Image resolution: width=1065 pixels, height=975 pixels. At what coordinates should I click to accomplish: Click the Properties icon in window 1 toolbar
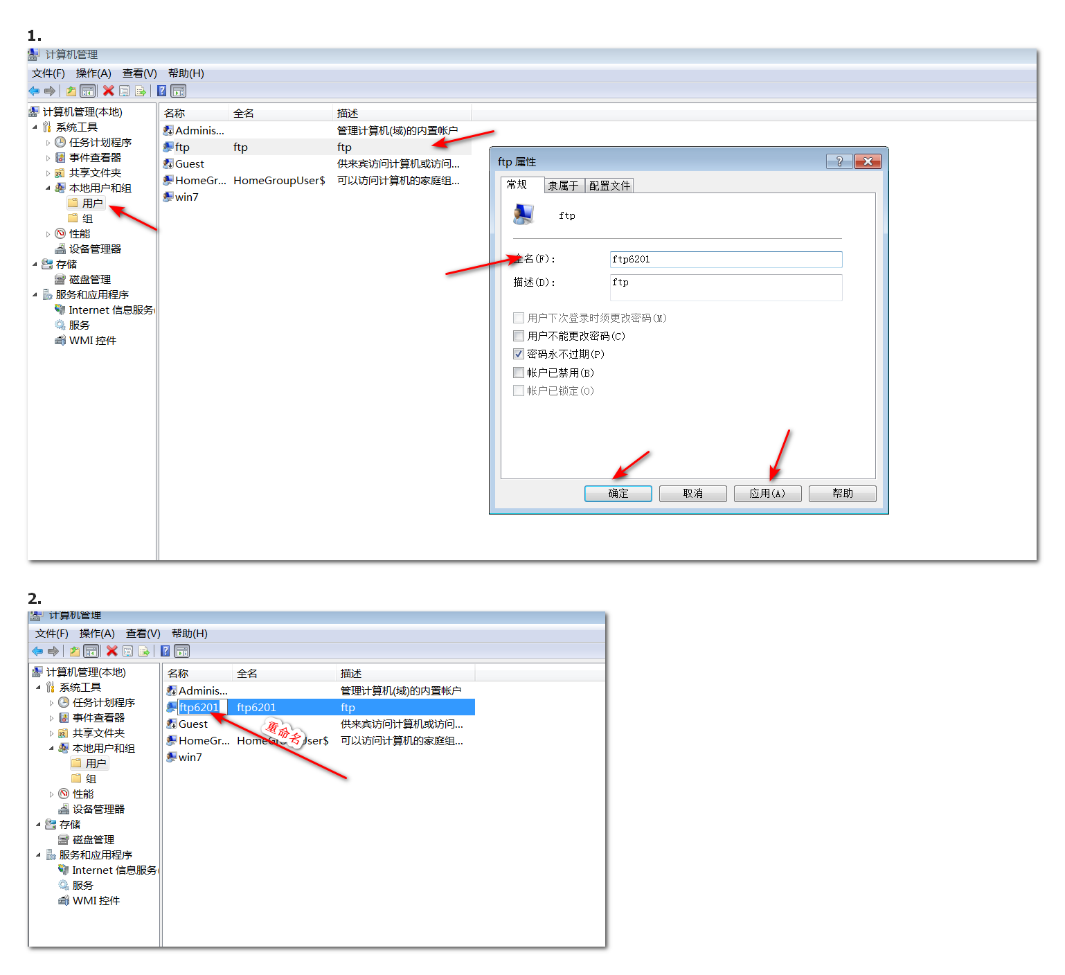click(x=125, y=91)
